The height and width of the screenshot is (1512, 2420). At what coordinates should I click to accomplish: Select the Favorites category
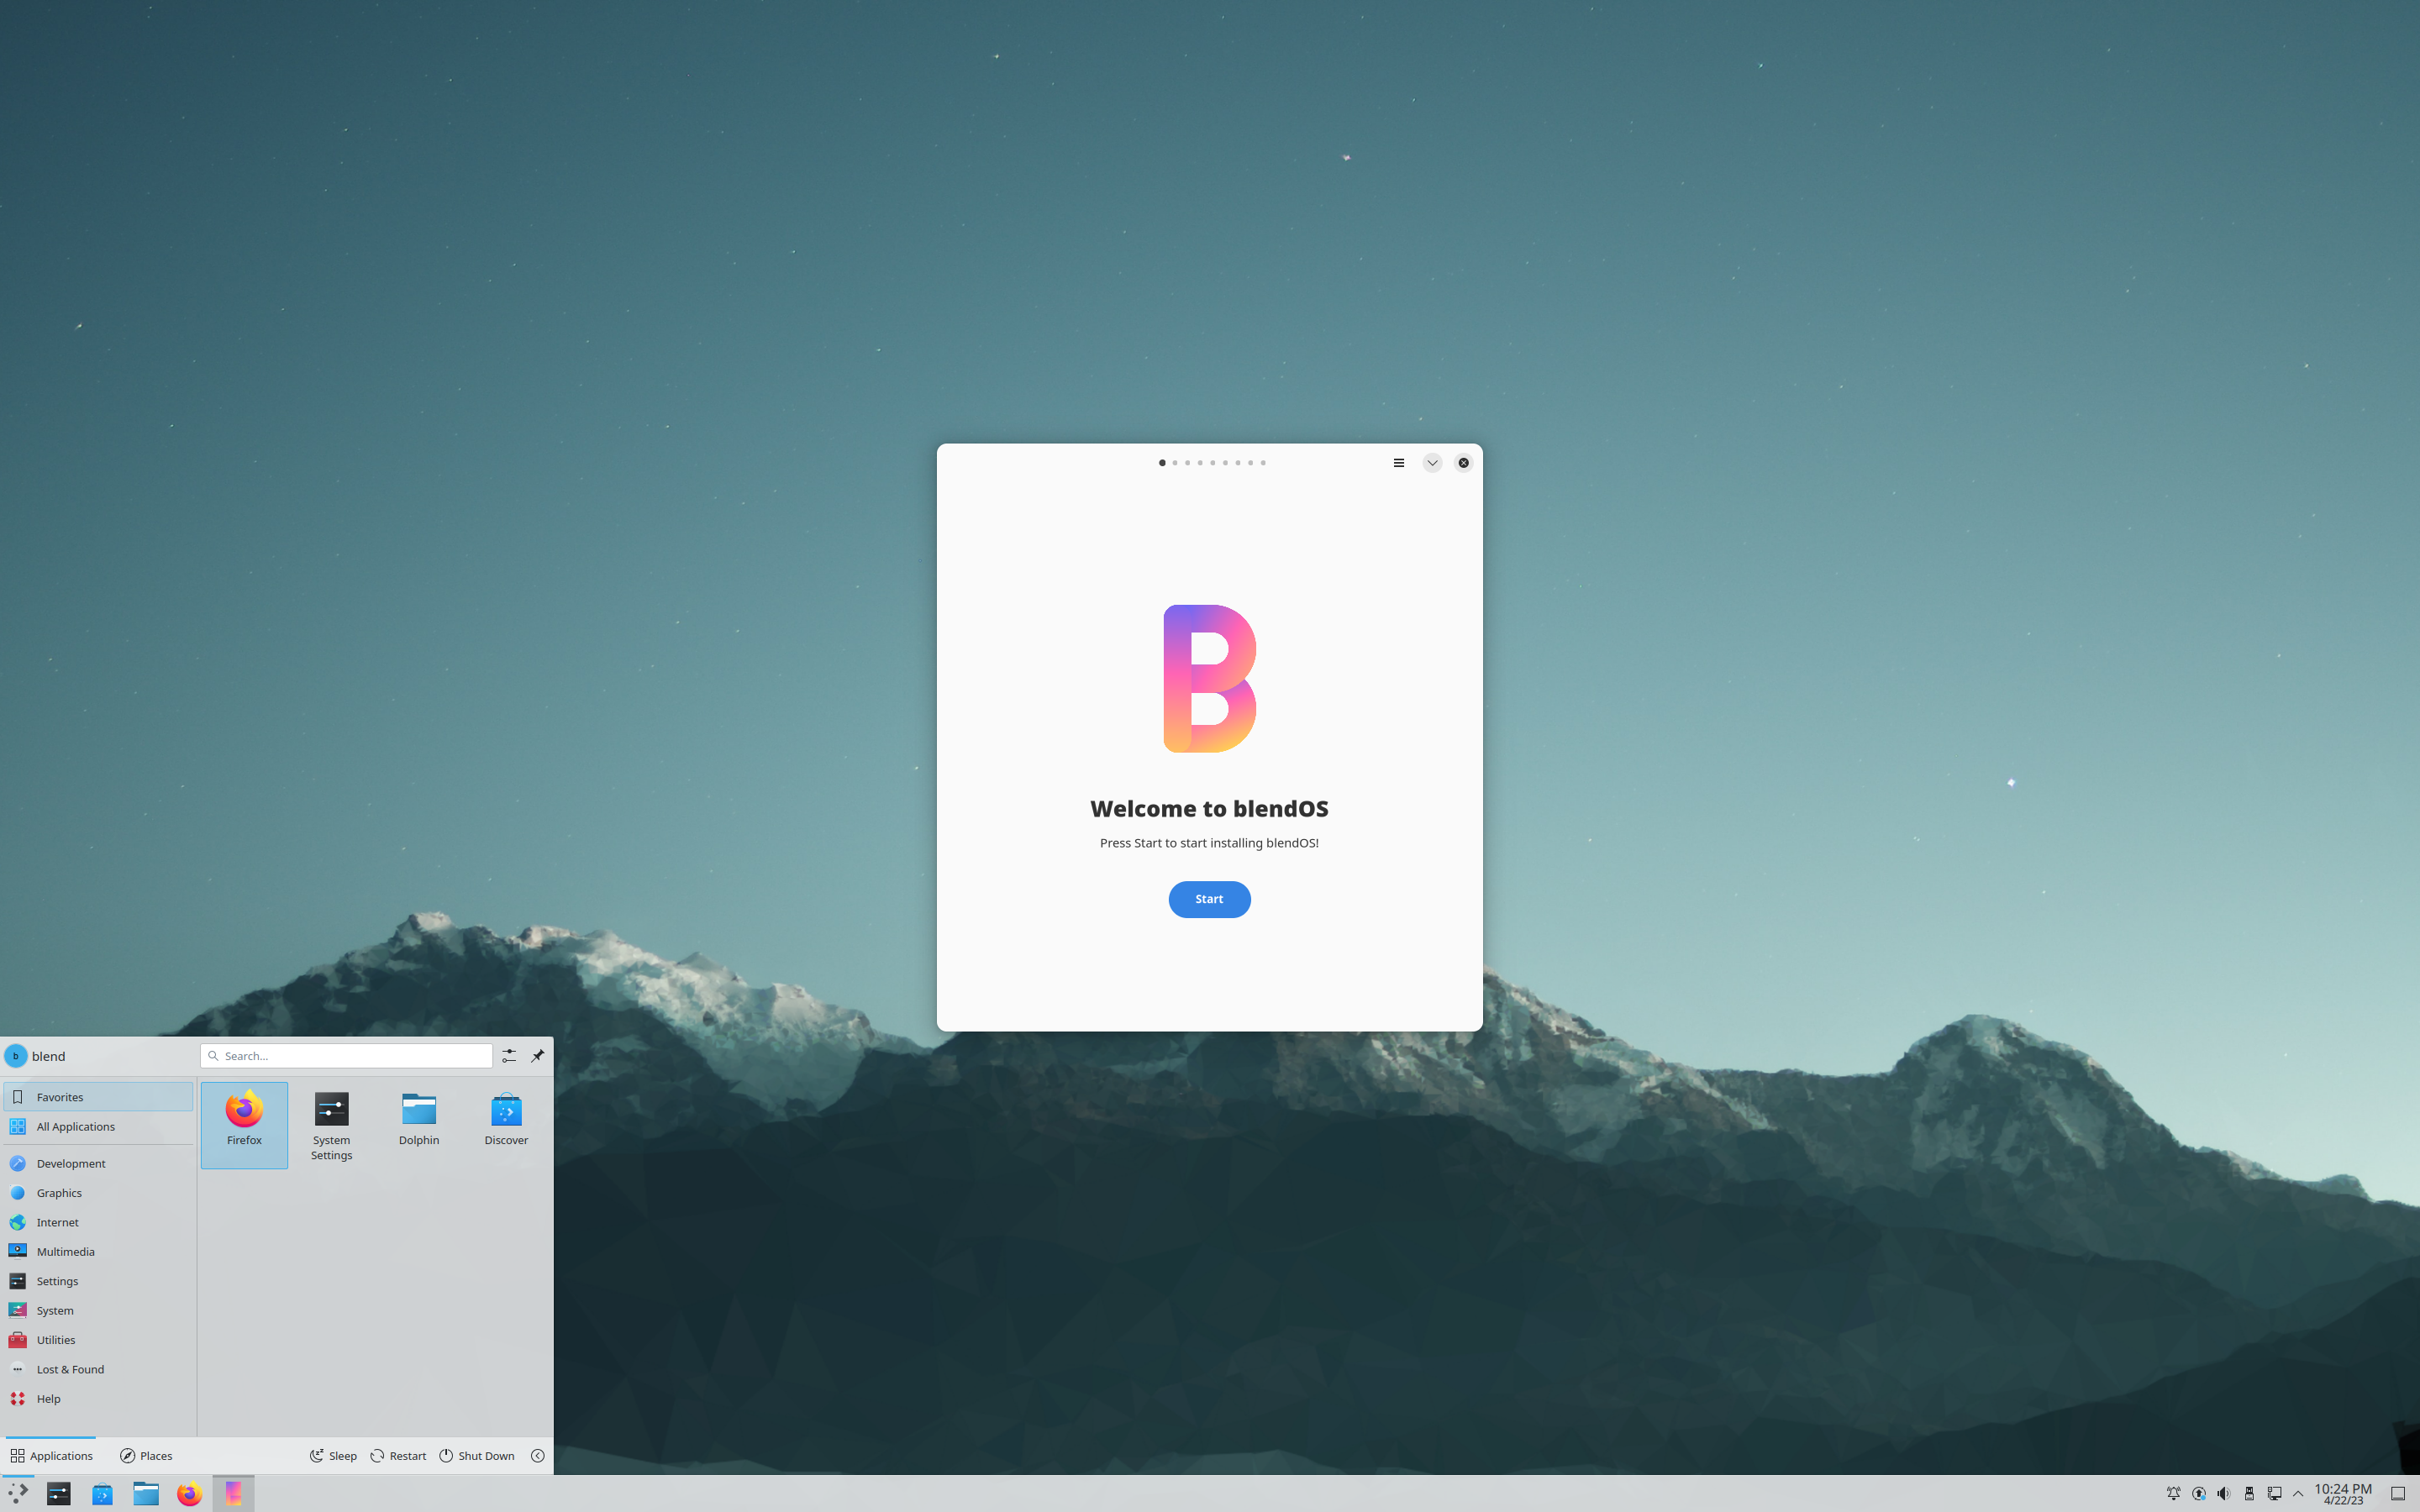pos(98,1097)
